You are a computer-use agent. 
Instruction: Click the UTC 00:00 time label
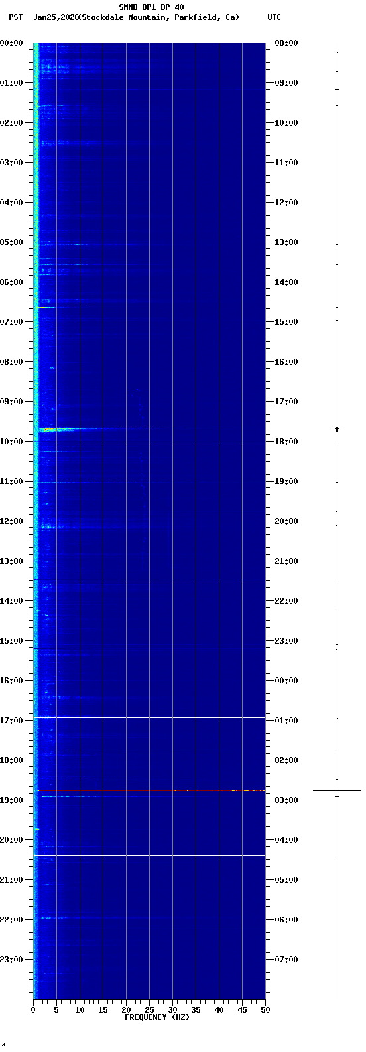tap(286, 681)
